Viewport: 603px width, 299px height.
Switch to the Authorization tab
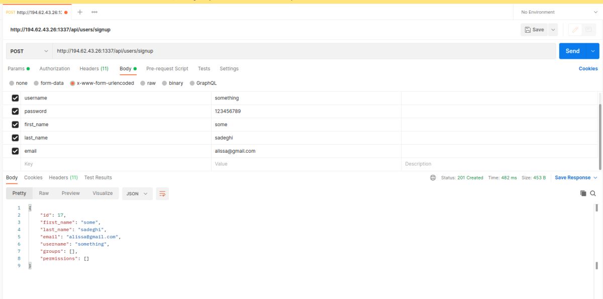(x=55, y=69)
